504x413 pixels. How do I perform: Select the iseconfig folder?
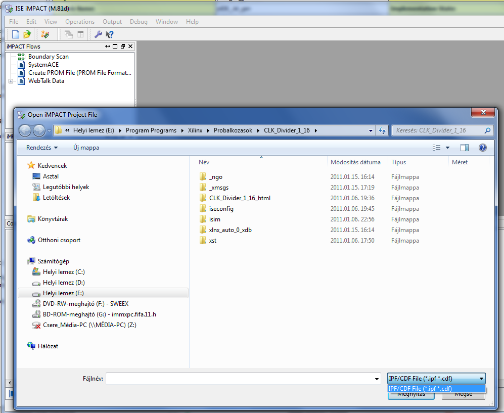coord(221,209)
